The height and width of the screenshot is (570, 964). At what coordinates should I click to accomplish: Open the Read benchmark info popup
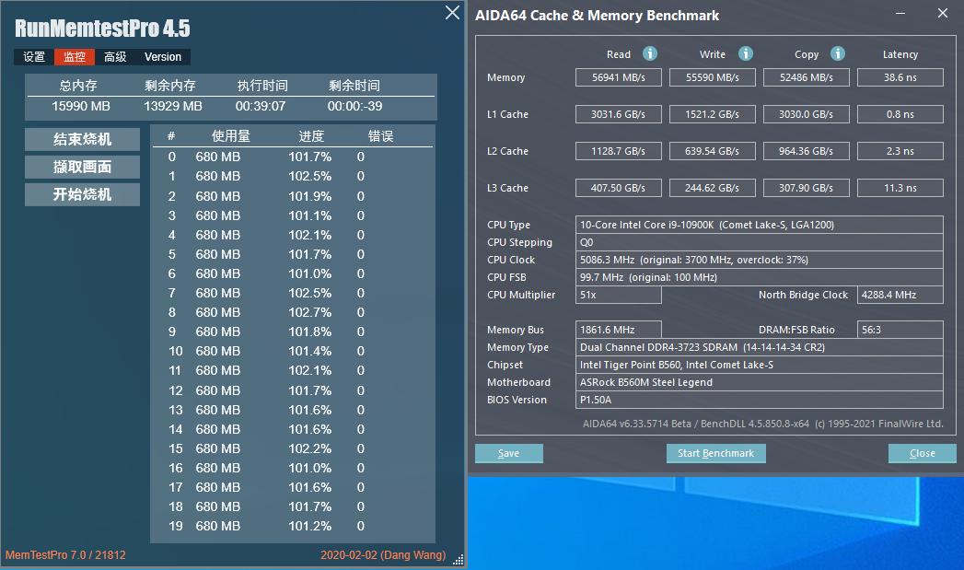650,53
